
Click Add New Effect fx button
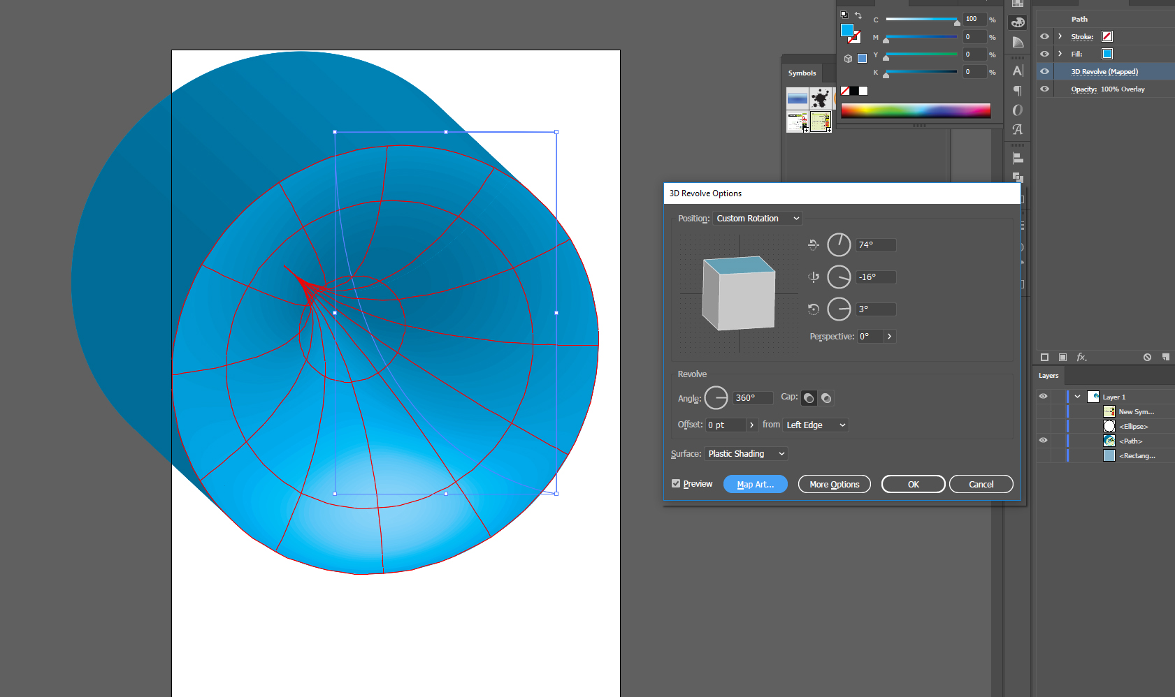(1081, 357)
